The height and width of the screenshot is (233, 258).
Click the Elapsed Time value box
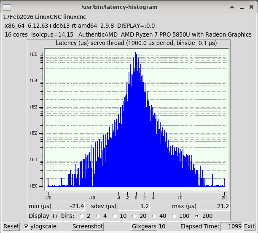(231, 226)
